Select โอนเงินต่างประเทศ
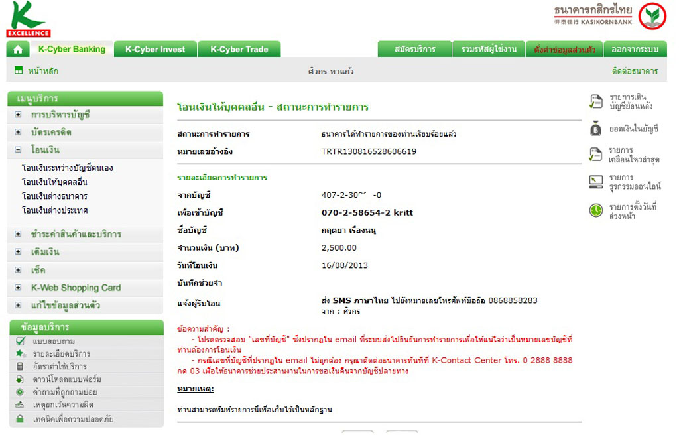679x437 pixels. 54,210
